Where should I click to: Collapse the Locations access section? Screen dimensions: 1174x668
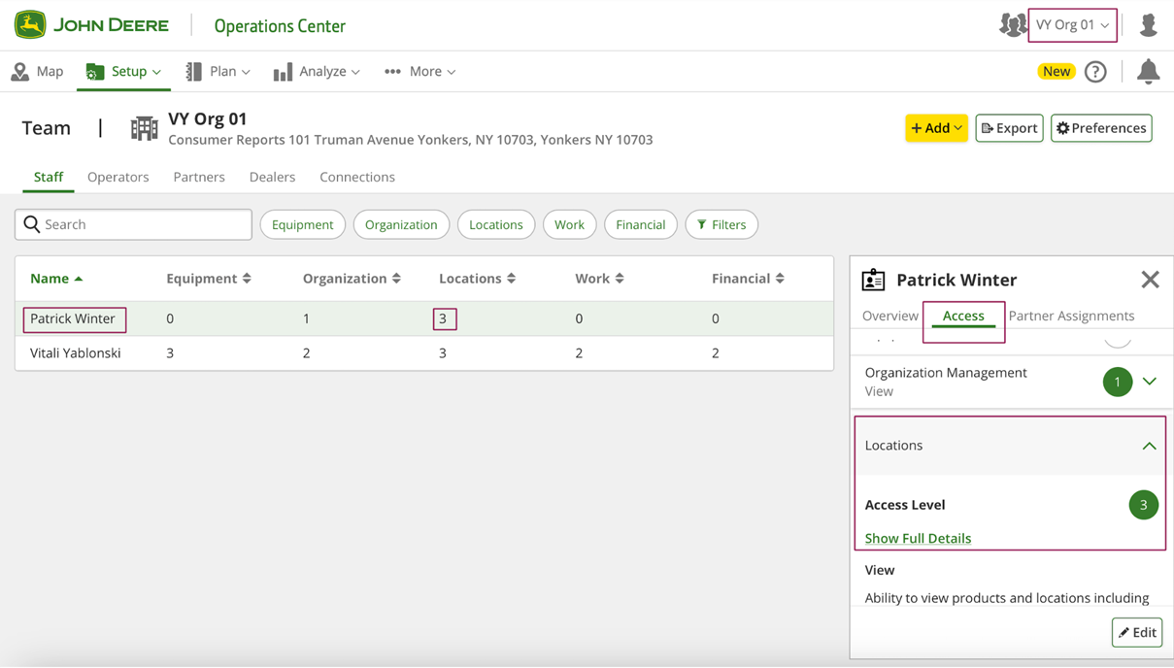click(1149, 446)
